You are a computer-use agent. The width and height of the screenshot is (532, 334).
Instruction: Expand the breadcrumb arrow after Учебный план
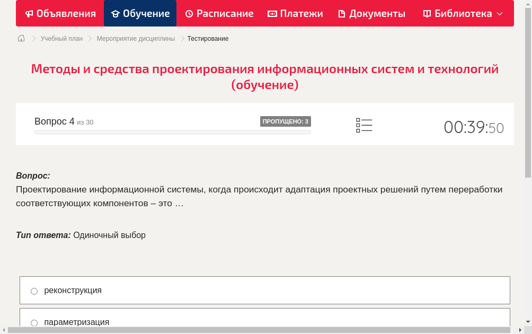[88, 38]
